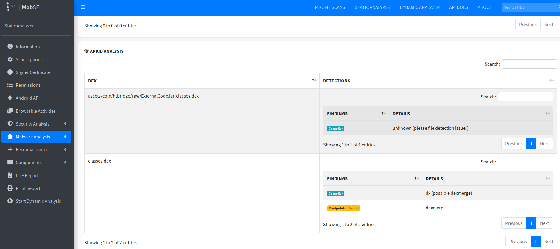Open the API Docs page
The image size is (560, 249).
pyautogui.click(x=458, y=7)
